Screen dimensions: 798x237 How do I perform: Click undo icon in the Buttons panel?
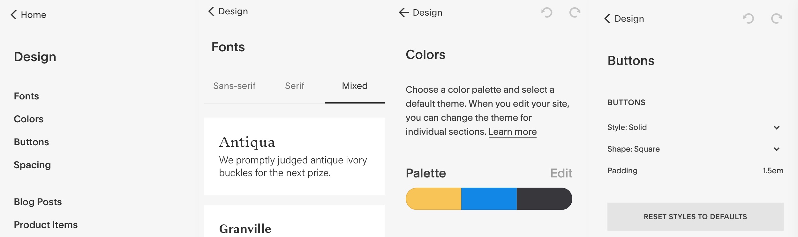coord(748,18)
